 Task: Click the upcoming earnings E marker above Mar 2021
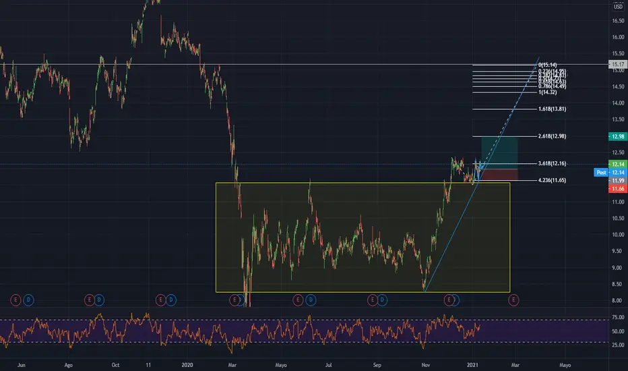pos(513,299)
